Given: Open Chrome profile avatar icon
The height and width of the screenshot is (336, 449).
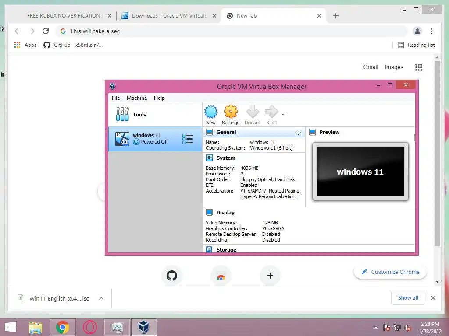Looking at the screenshot, I should pos(417,31).
